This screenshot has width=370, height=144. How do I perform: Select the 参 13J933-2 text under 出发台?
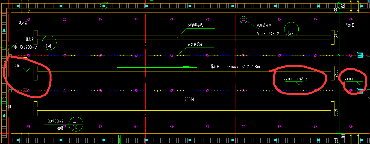(x=25, y=47)
